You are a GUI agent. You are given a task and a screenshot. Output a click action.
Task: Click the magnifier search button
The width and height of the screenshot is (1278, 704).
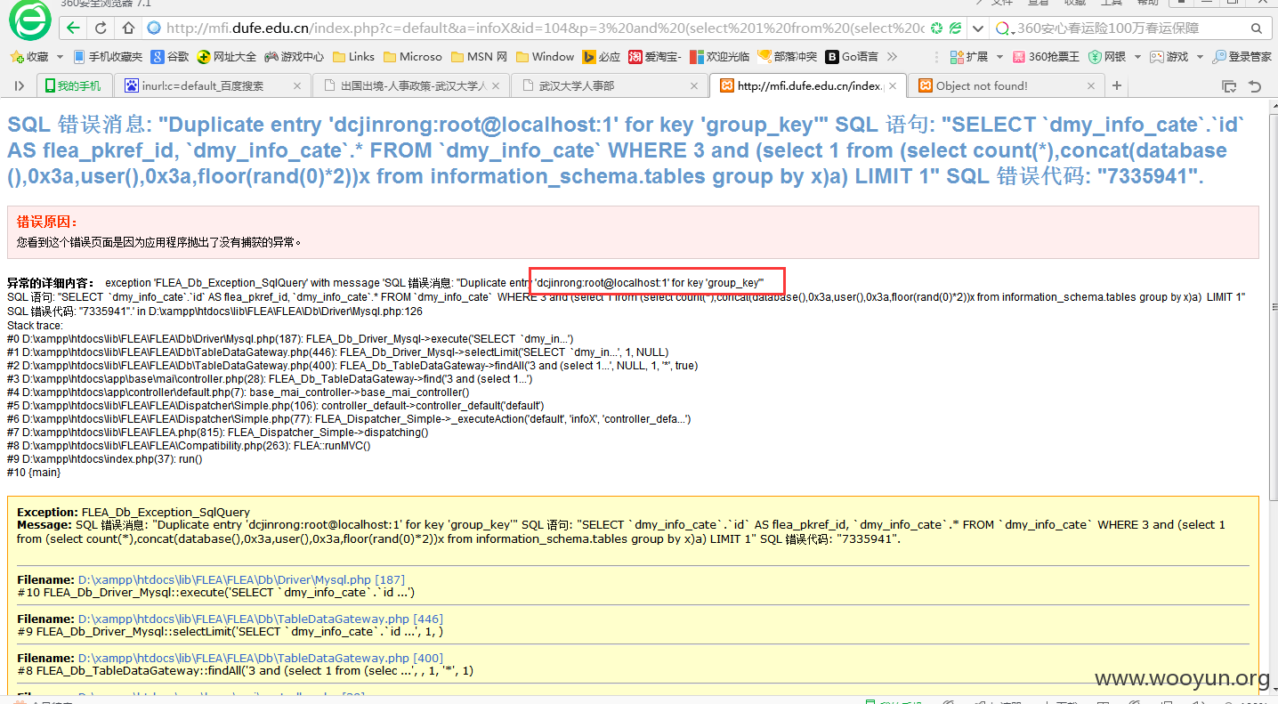pyautogui.click(x=1256, y=28)
